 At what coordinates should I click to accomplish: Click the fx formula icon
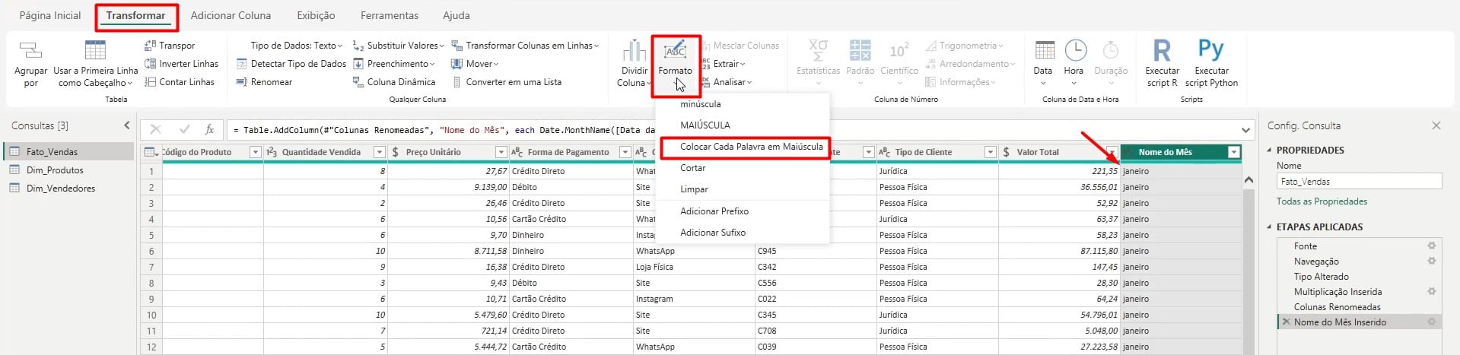pos(209,130)
